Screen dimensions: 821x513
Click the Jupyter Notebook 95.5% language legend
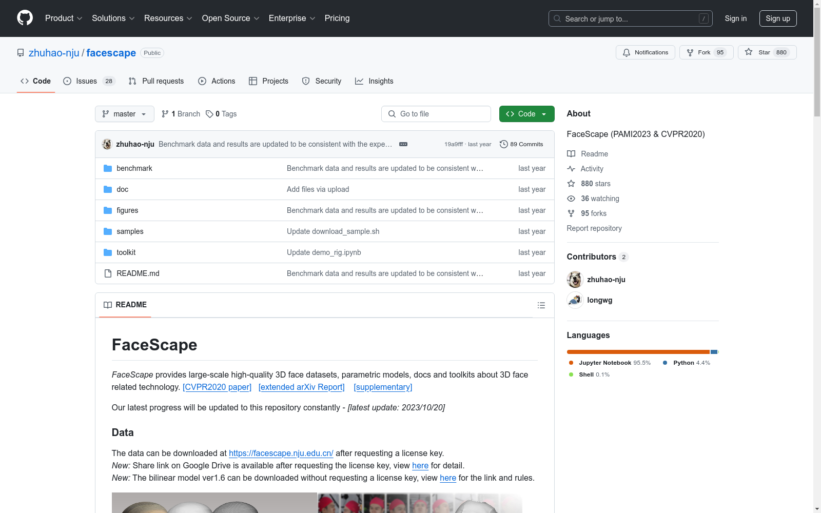610,363
